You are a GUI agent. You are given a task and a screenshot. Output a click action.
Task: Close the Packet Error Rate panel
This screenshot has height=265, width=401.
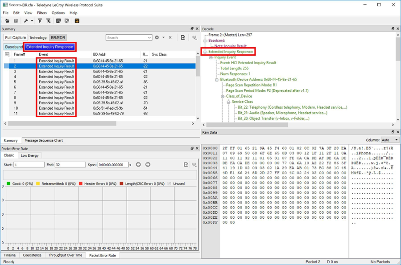(197, 148)
